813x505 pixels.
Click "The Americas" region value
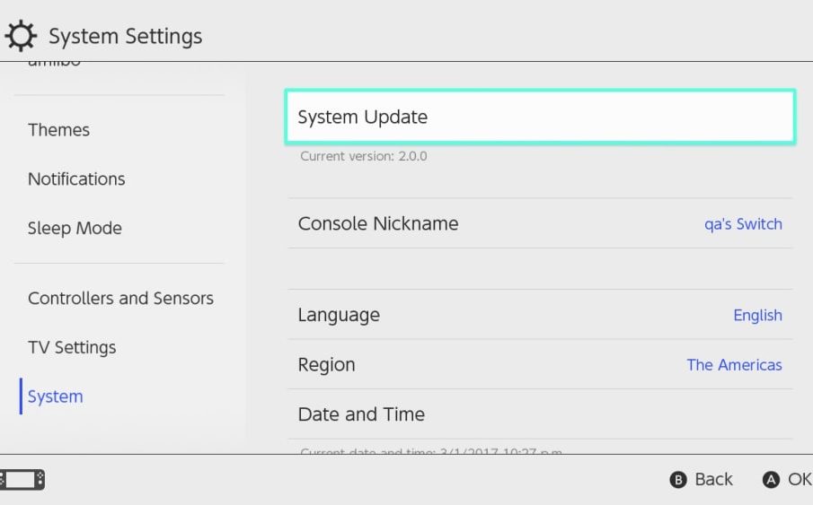(x=734, y=365)
